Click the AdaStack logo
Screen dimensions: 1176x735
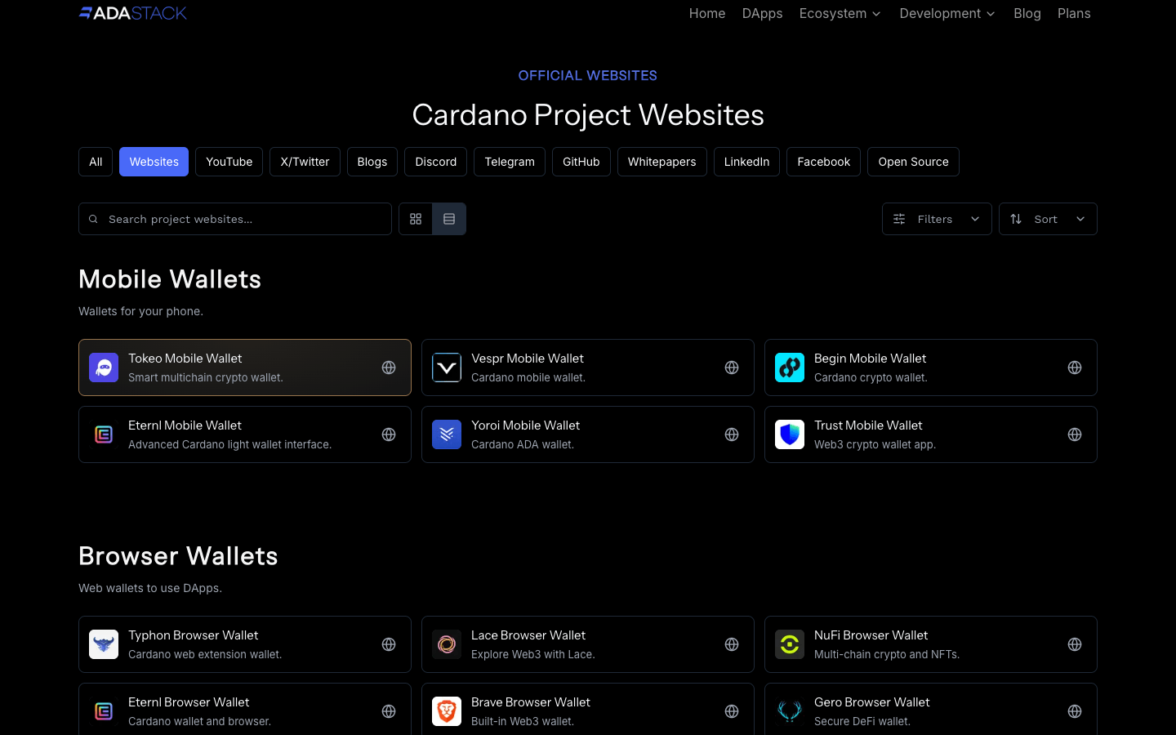[132, 13]
